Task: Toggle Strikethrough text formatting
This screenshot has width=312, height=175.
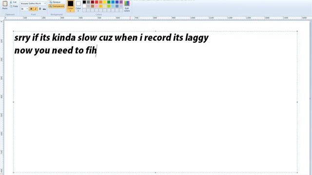Action: click(44, 9)
